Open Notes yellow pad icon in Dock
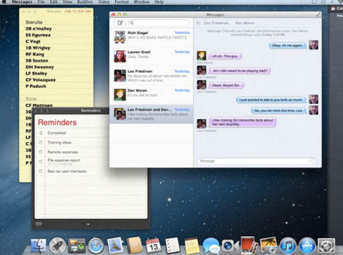The height and width of the screenshot is (255, 343). tap(192, 246)
